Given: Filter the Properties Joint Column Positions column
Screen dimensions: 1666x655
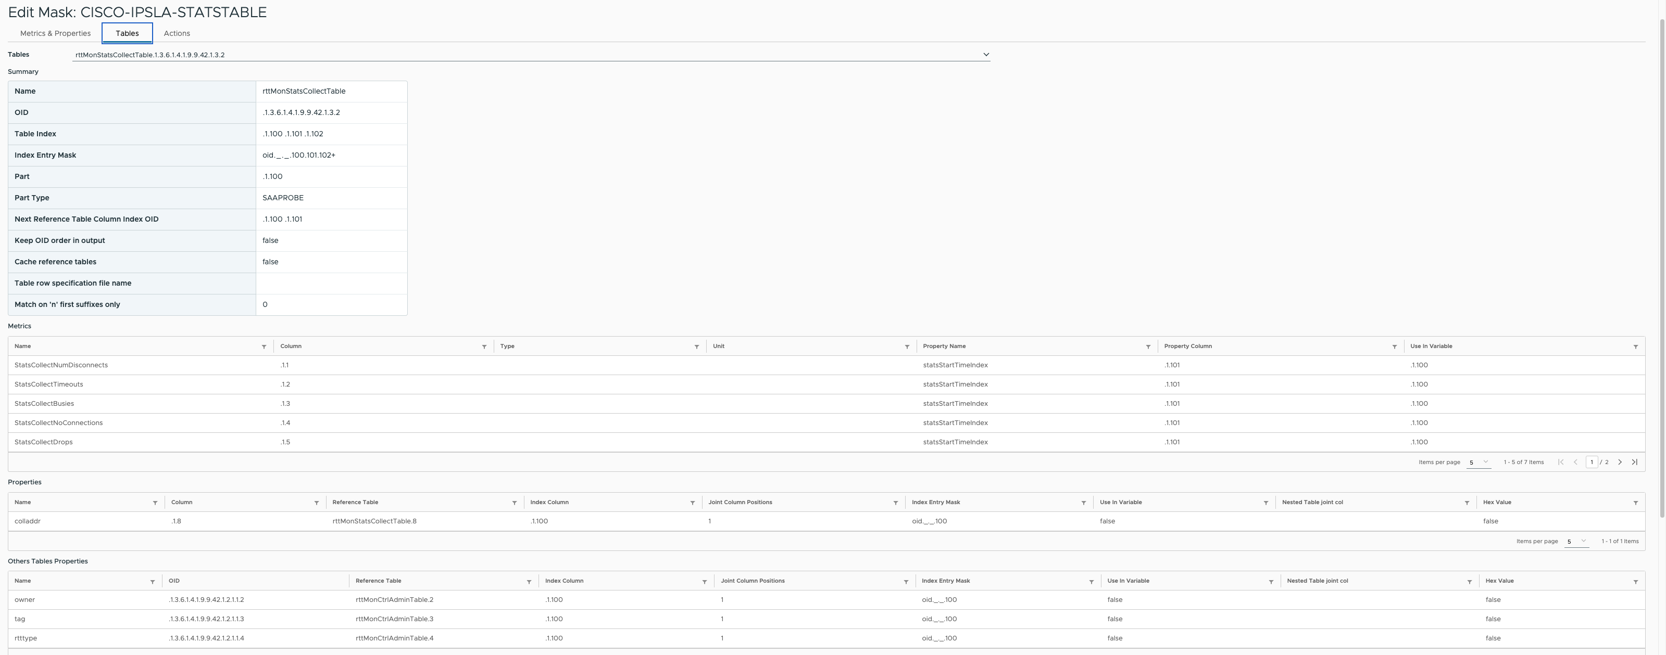Looking at the screenshot, I should (x=895, y=503).
